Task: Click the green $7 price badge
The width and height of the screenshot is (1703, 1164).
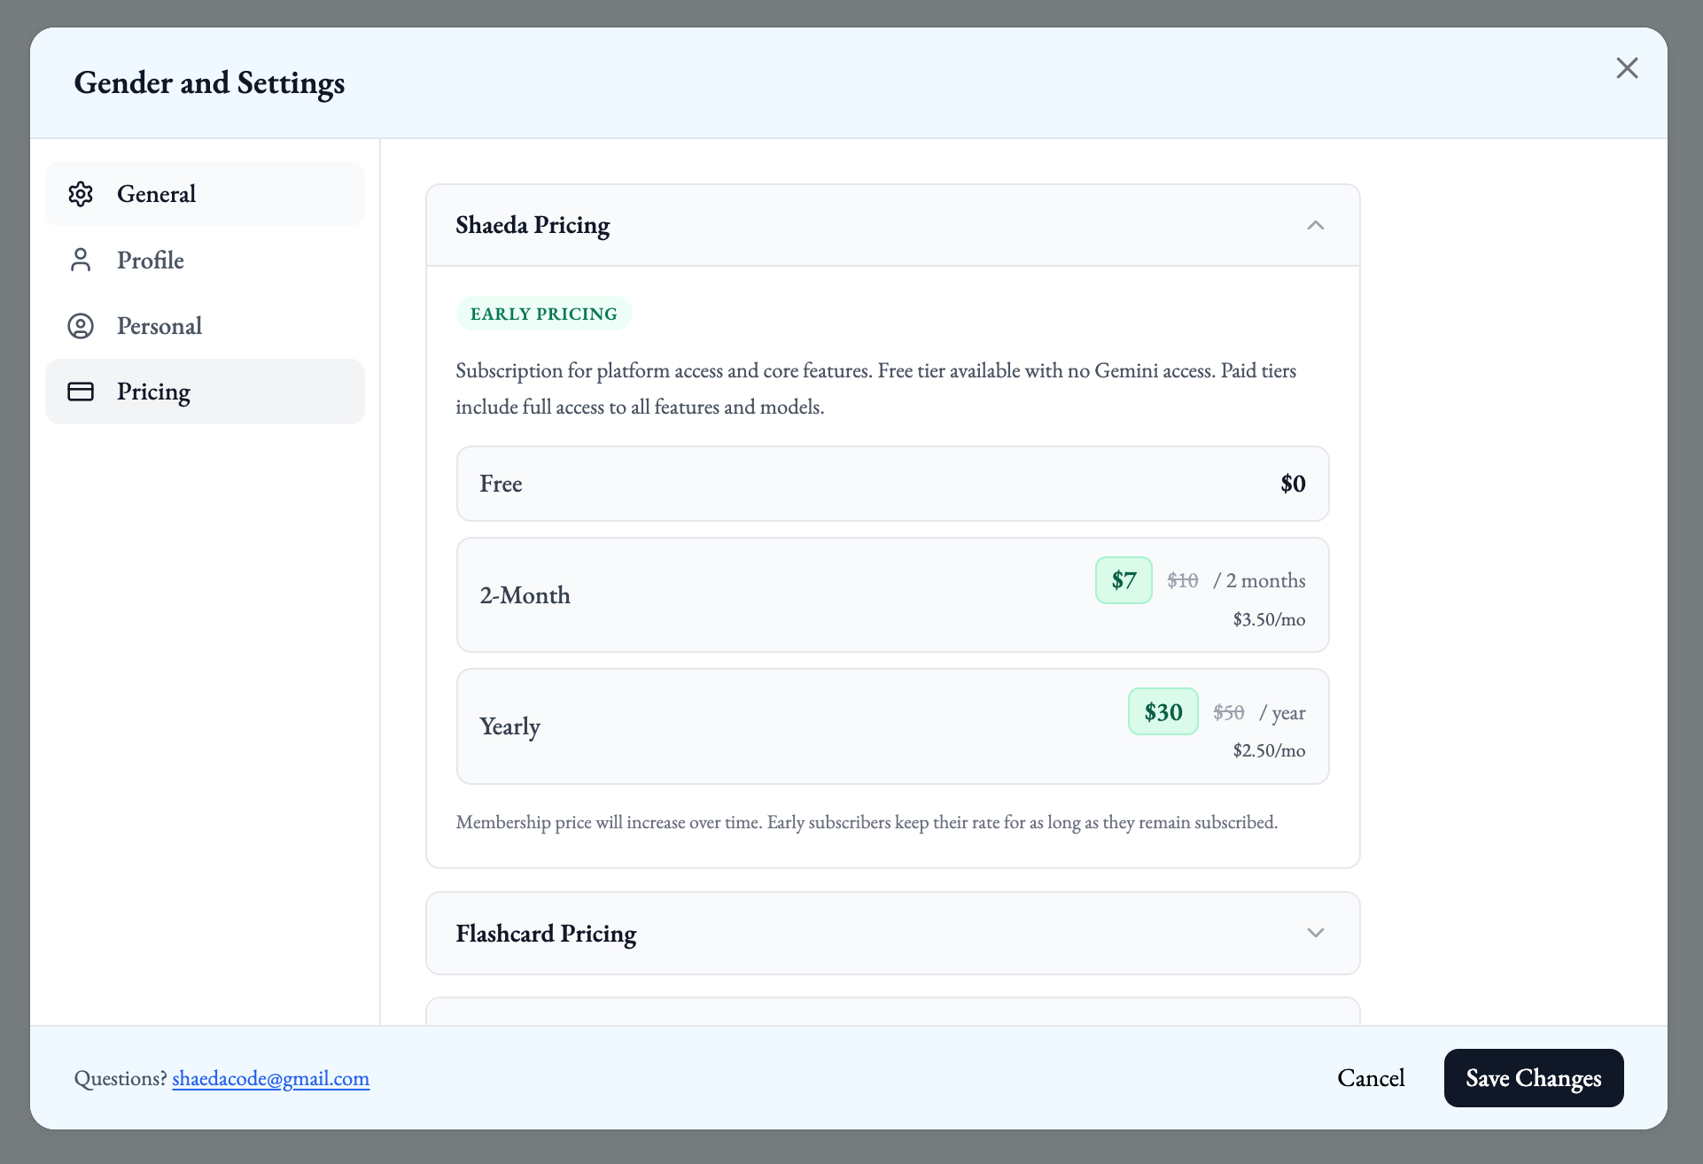Action: [1124, 580]
